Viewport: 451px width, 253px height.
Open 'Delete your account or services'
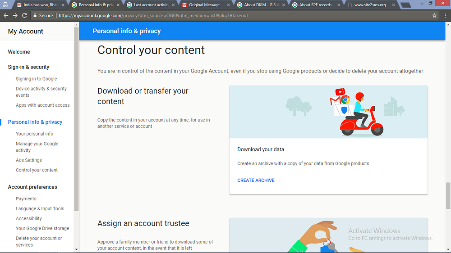point(39,241)
